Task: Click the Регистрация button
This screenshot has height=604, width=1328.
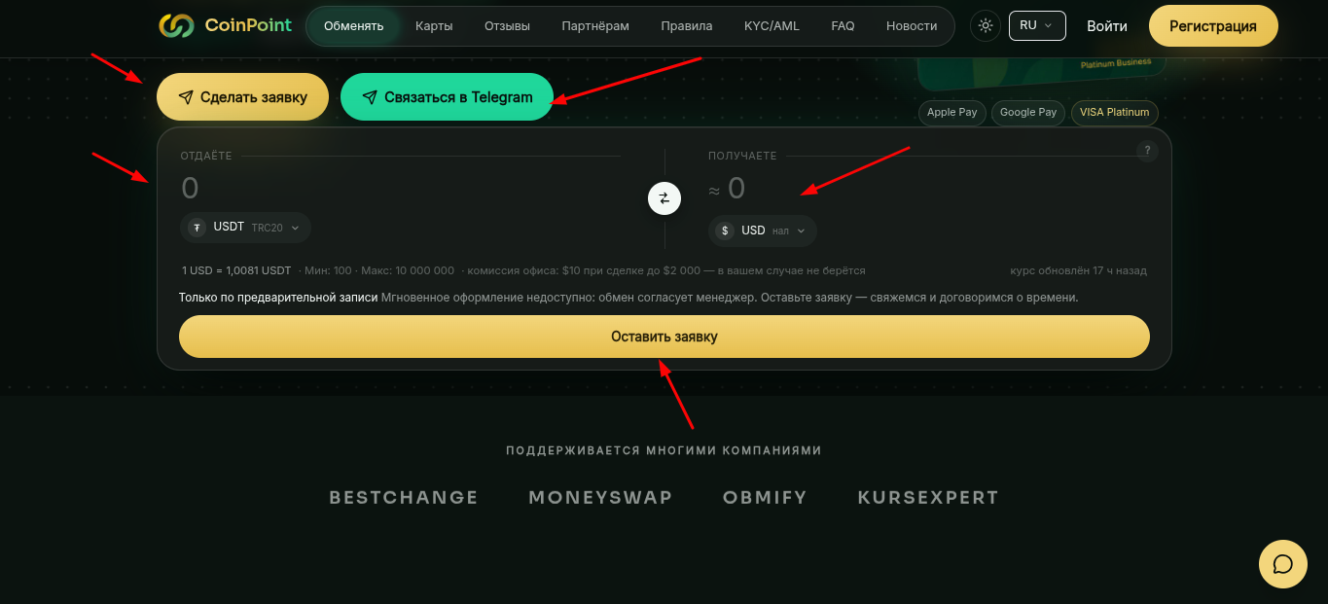Action: tap(1213, 26)
